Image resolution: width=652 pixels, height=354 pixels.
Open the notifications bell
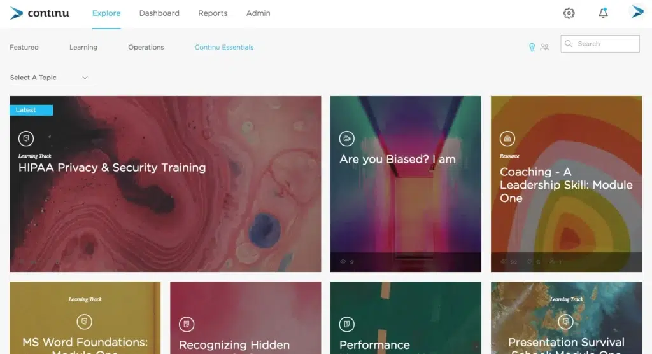603,13
